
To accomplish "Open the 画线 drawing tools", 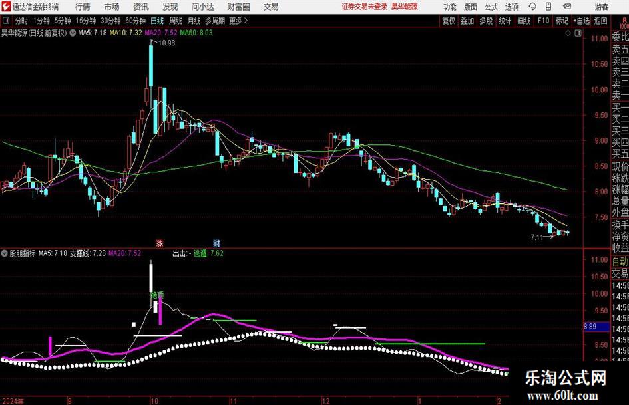I will 524,21.
